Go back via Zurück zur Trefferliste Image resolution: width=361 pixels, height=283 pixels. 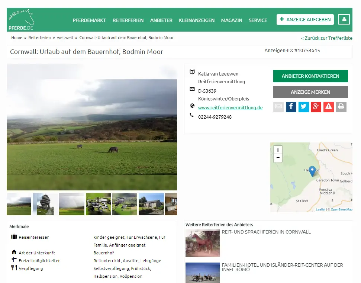tap(326, 38)
